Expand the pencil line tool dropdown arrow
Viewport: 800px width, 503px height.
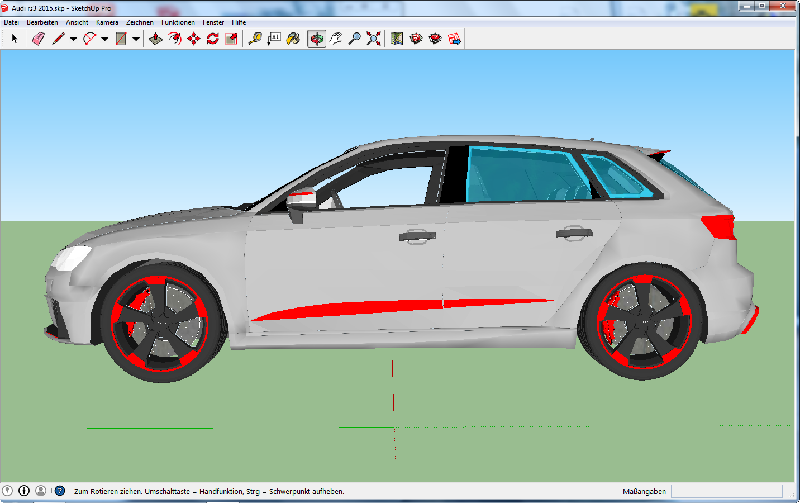73,39
